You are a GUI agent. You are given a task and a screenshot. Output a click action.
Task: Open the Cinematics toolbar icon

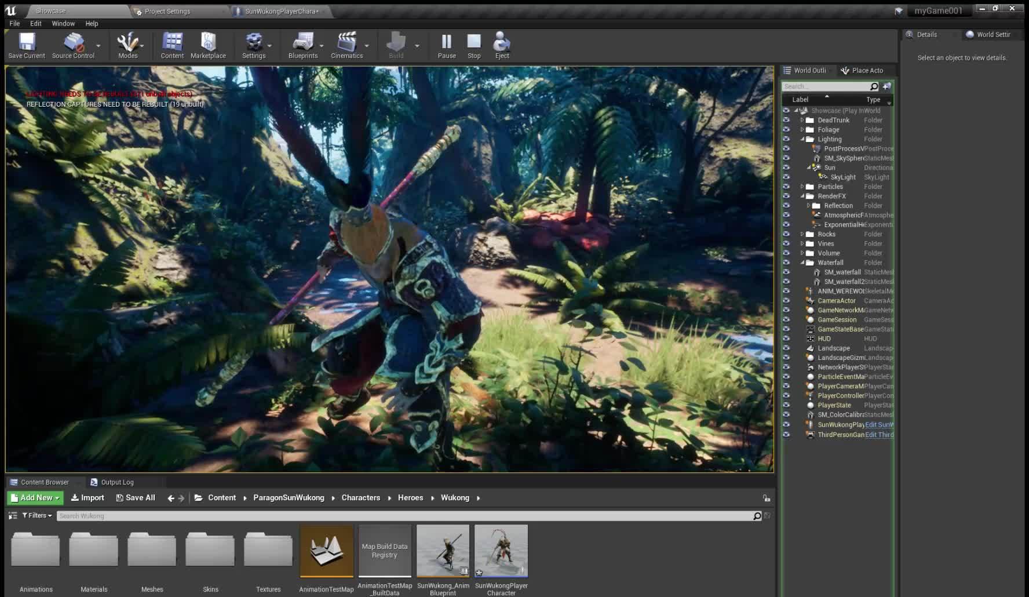point(346,45)
